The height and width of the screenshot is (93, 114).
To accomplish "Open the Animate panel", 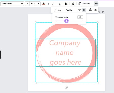I will 84,4.
